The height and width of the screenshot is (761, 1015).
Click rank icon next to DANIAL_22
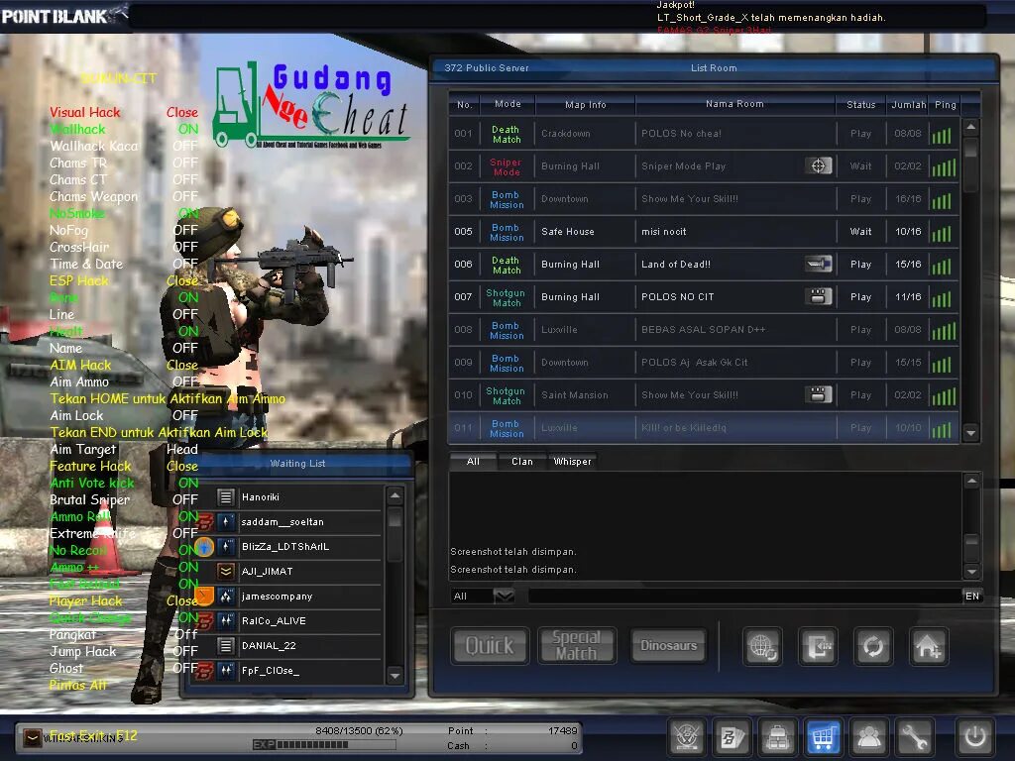(225, 645)
